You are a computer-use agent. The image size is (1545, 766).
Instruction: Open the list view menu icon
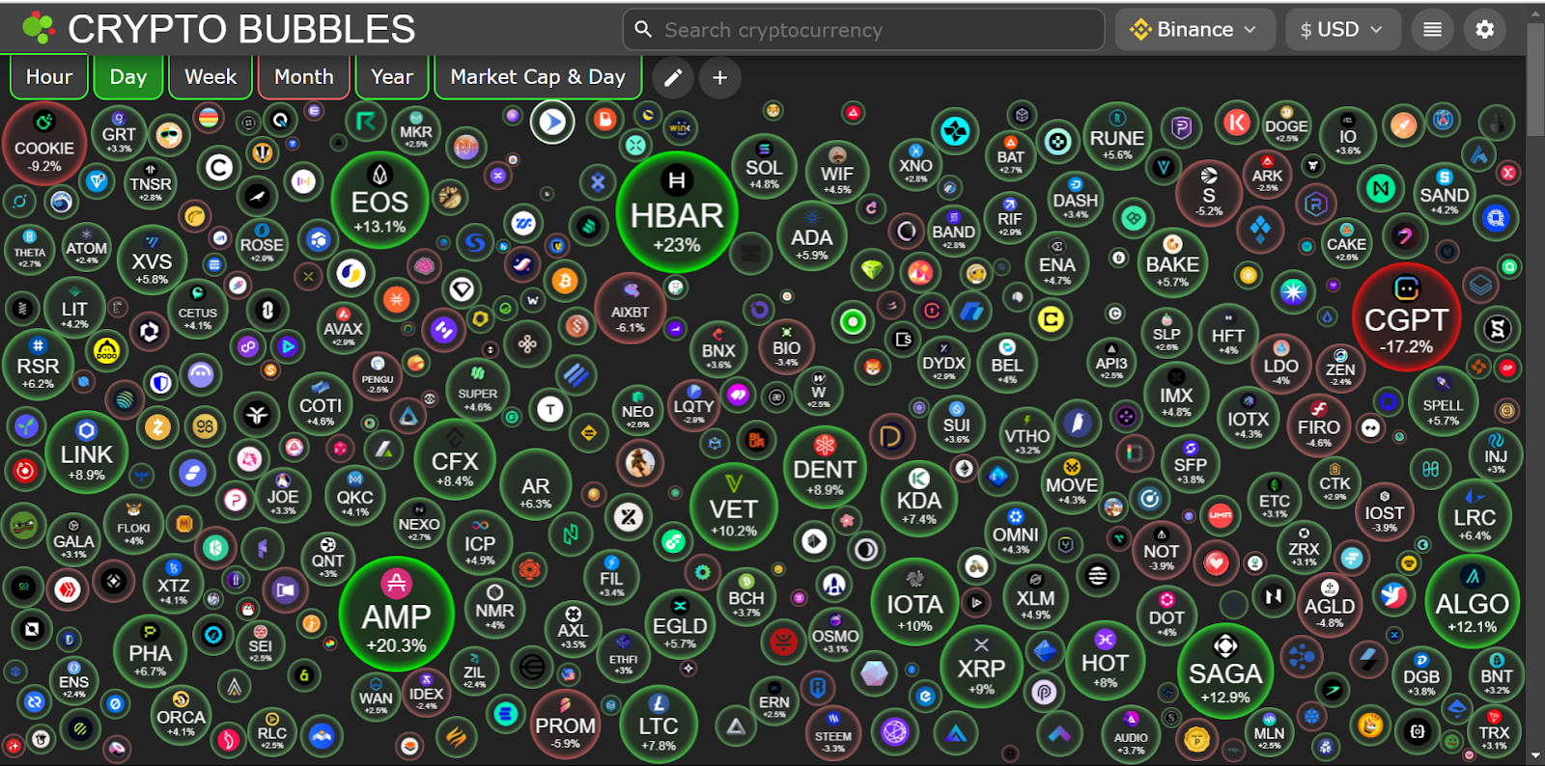(x=1433, y=30)
